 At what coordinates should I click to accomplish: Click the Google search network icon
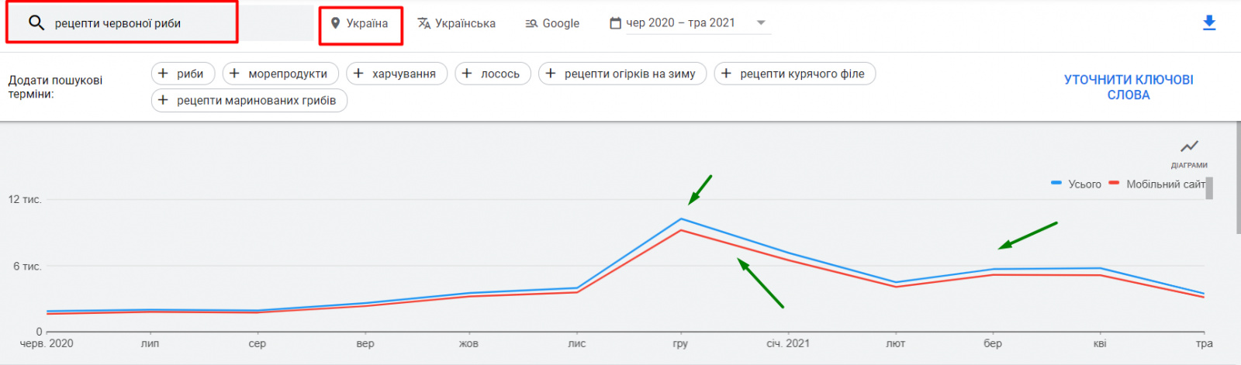[531, 23]
